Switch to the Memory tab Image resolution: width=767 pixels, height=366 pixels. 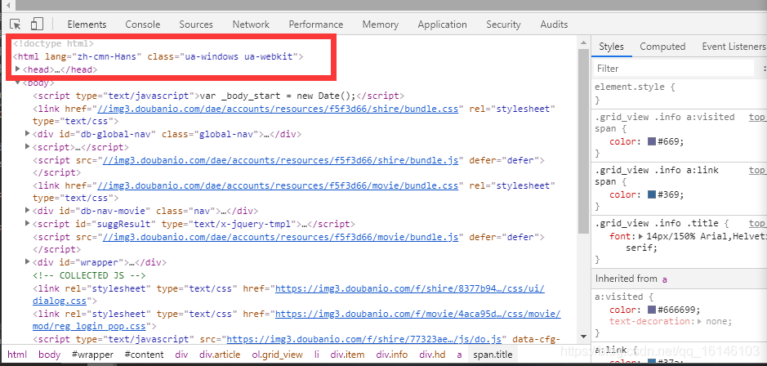(380, 25)
